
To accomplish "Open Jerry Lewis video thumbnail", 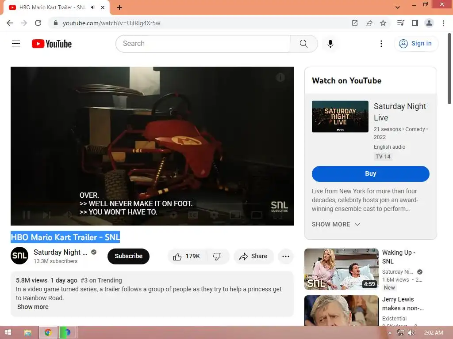I will coord(342,311).
